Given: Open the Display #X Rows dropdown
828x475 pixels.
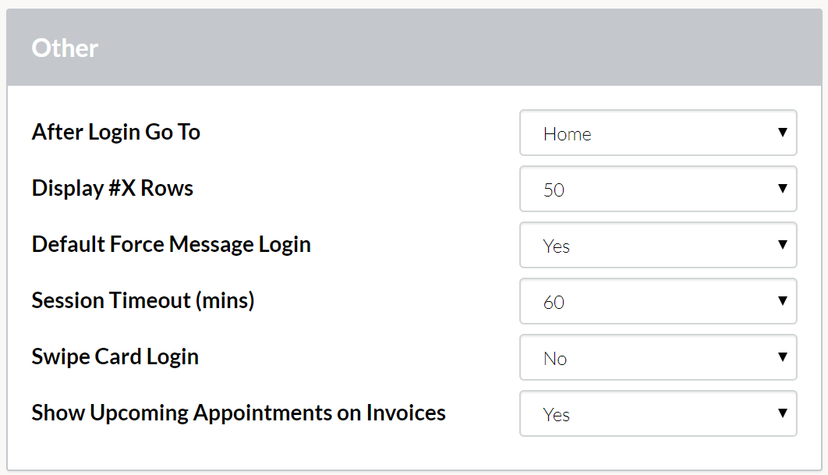Looking at the screenshot, I should coord(658,189).
